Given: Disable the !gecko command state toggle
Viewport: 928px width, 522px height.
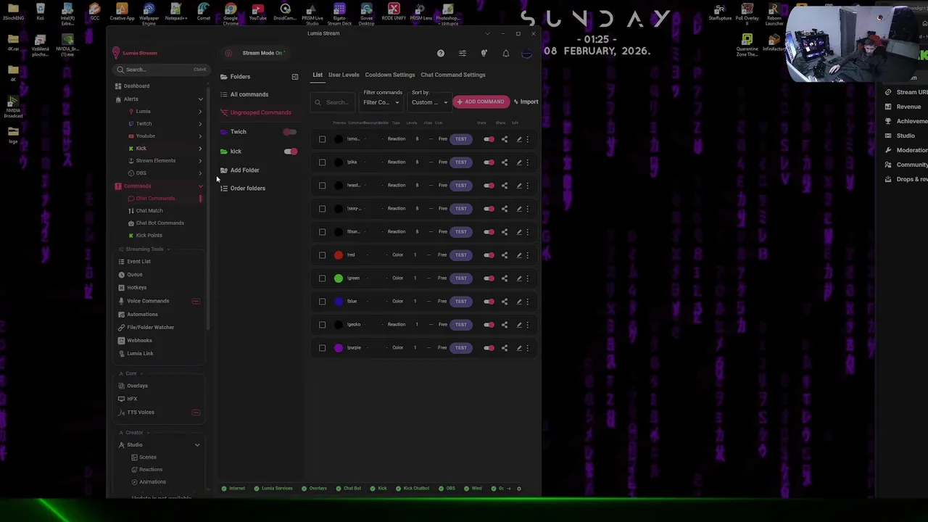Looking at the screenshot, I should point(489,324).
